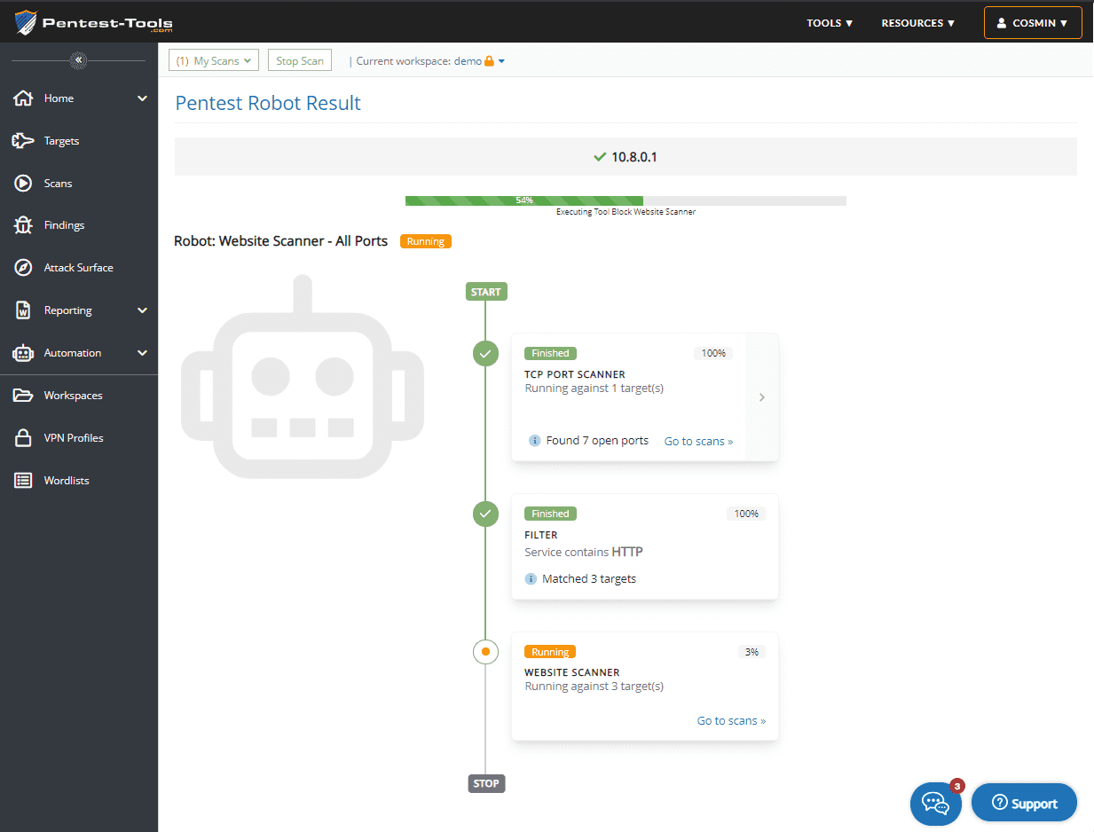This screenshot has height=832, width=1094.
Task: Click the 54% scan progress bar
Action: coord(625,200)
